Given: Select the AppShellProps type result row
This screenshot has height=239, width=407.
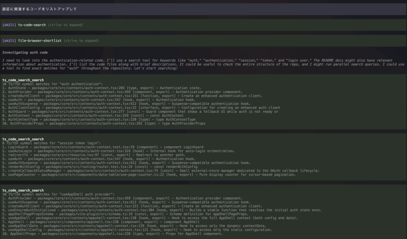Looking at the screenshot, I should pos(113,234).
